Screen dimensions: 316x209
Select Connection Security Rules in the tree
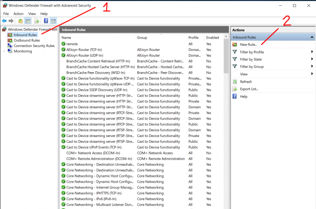pos(34,46)
